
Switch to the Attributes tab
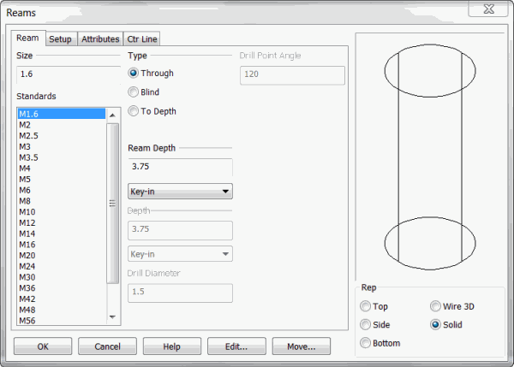point(100,39)
